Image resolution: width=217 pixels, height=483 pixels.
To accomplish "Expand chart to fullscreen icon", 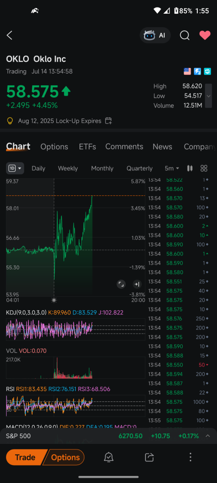I will click(x=121, y=284).
